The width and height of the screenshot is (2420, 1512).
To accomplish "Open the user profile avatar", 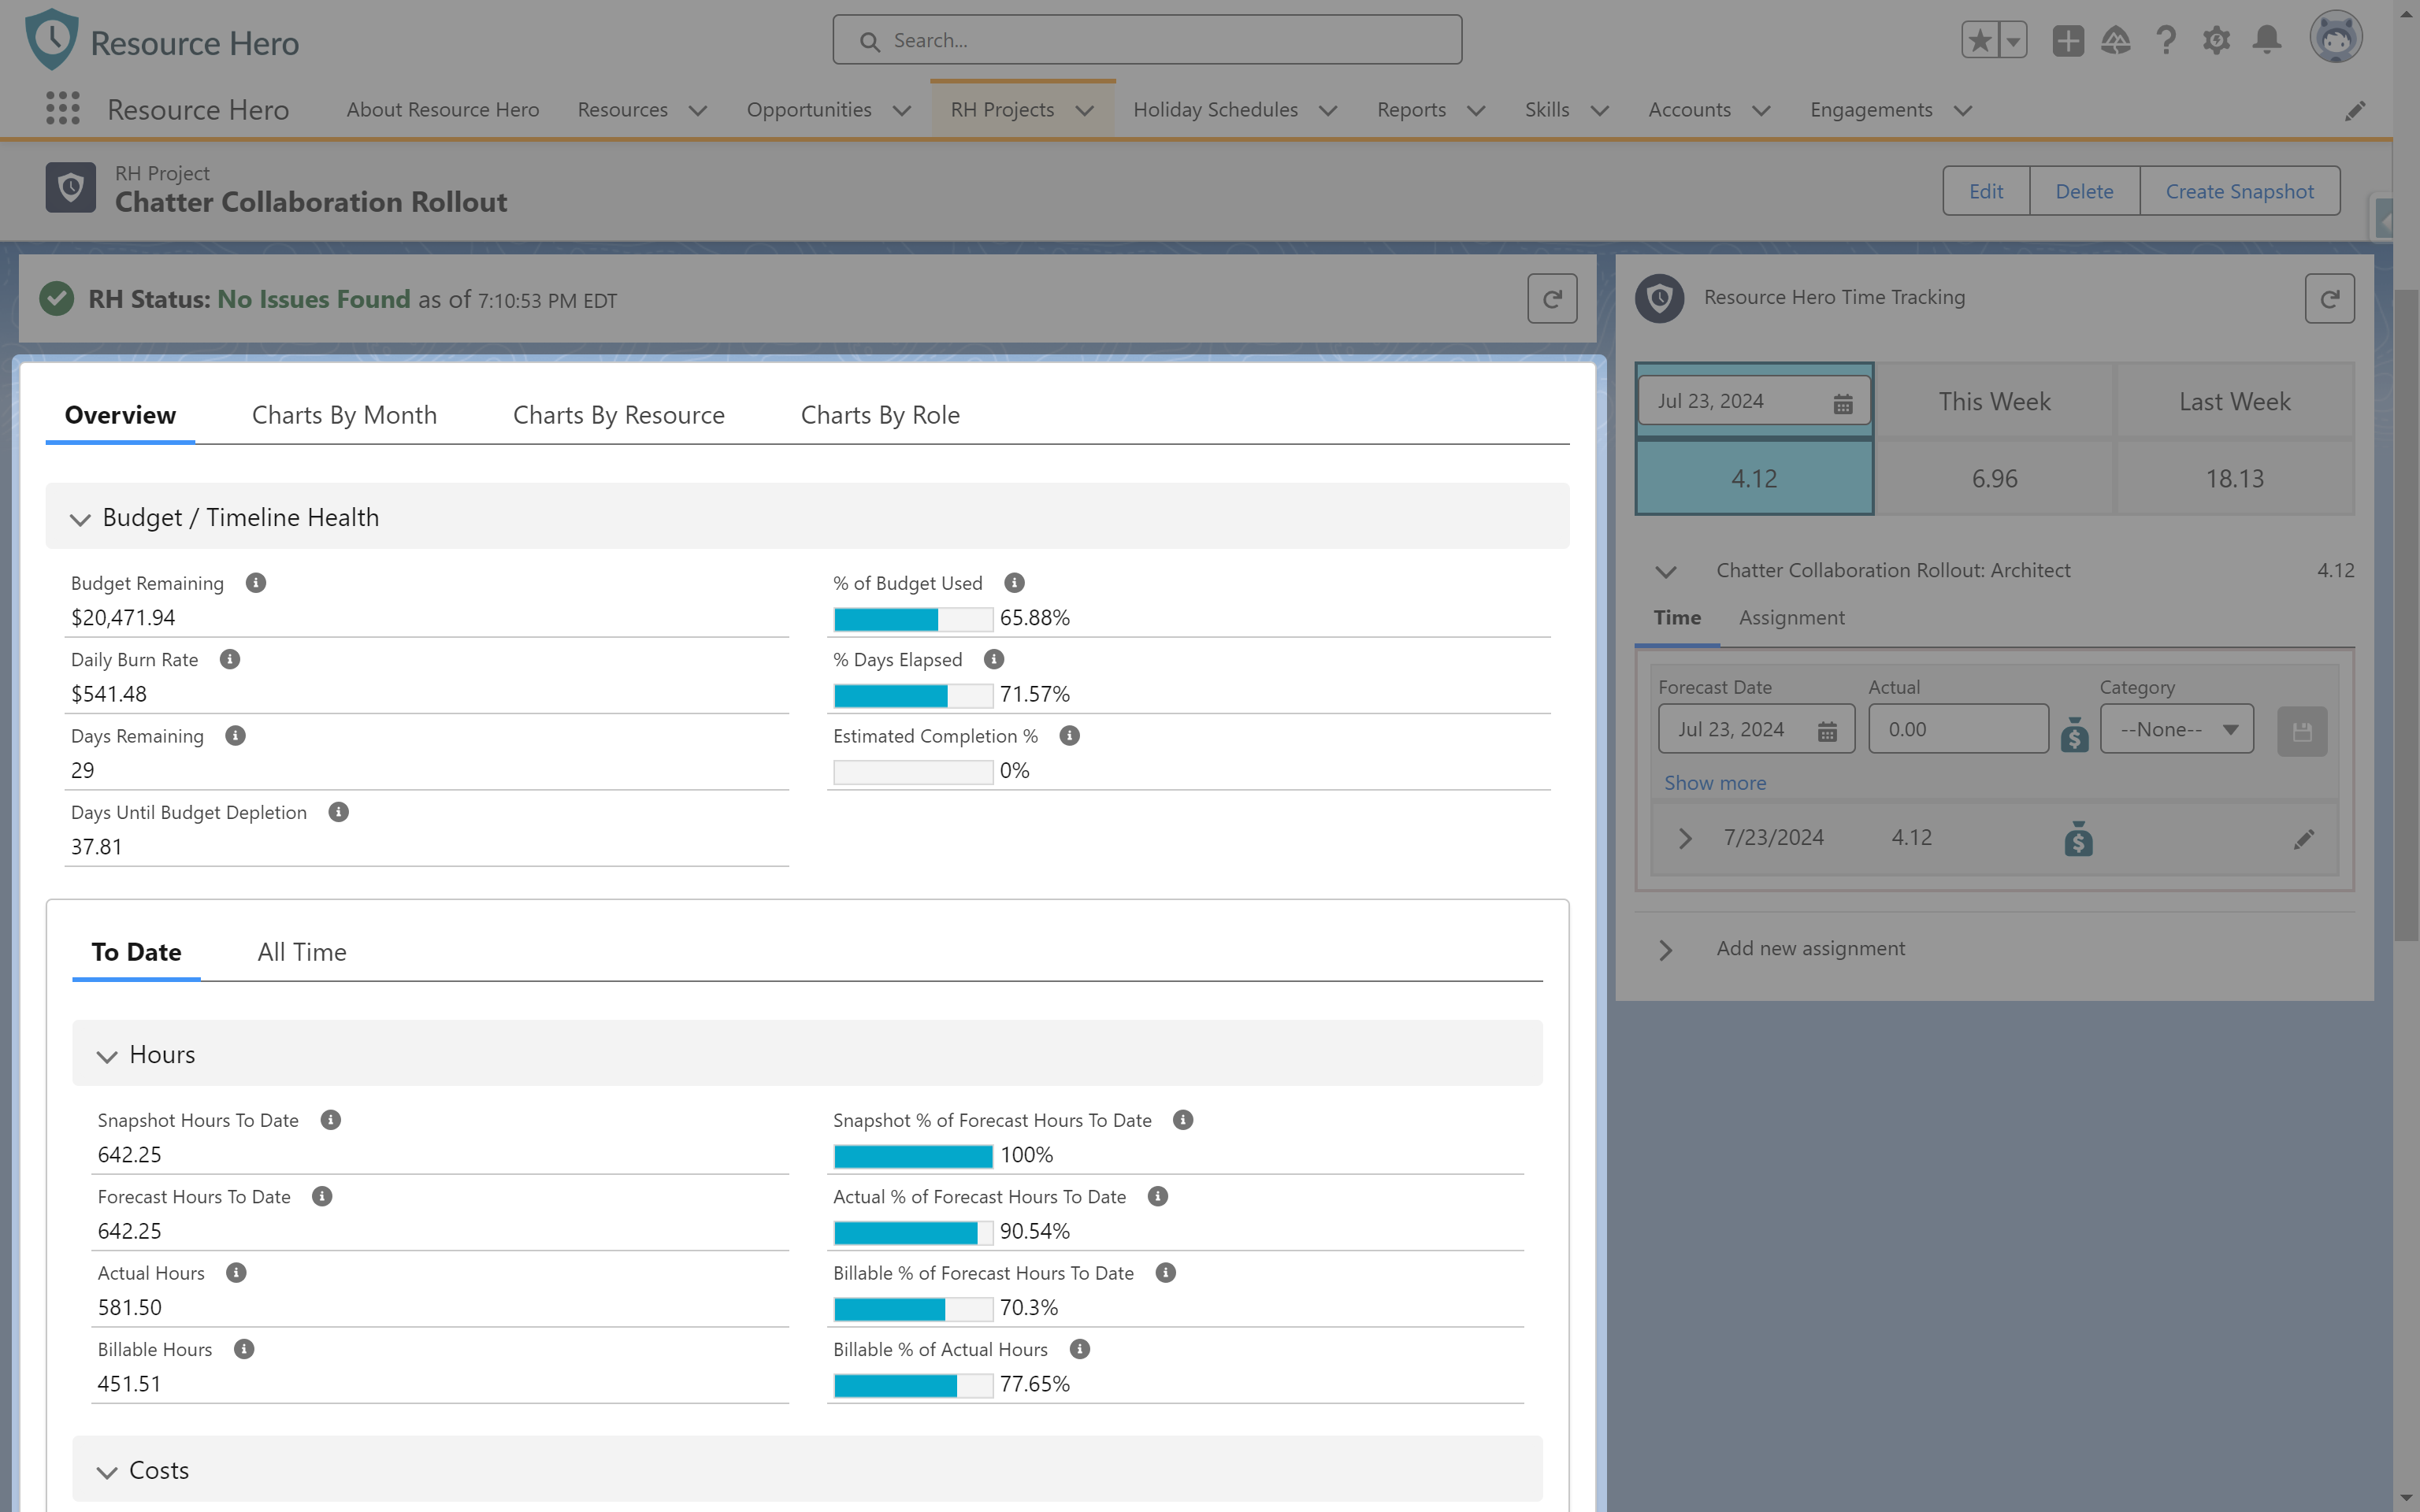I will [x=2336, y=38].
